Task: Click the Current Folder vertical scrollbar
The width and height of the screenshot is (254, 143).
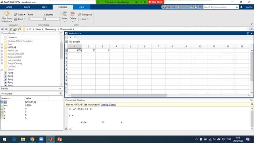Action: click(62, 51)
